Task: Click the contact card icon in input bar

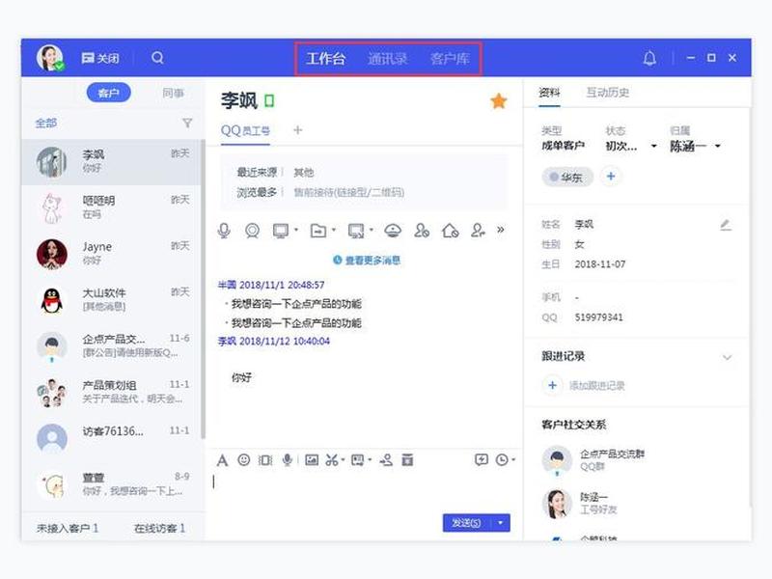Action: click(x=357, y=460)
